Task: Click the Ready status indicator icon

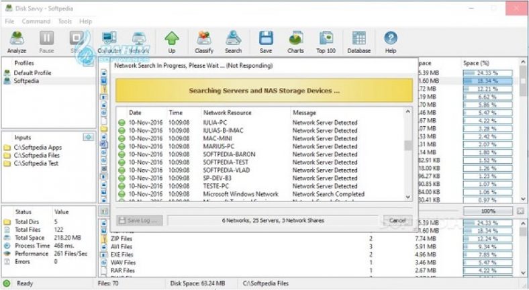Action: point(7,283)
